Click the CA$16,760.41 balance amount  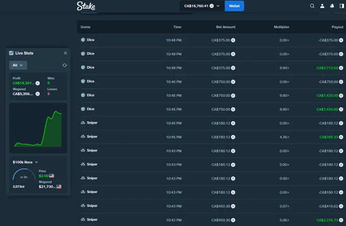click(x=196, y=6)
